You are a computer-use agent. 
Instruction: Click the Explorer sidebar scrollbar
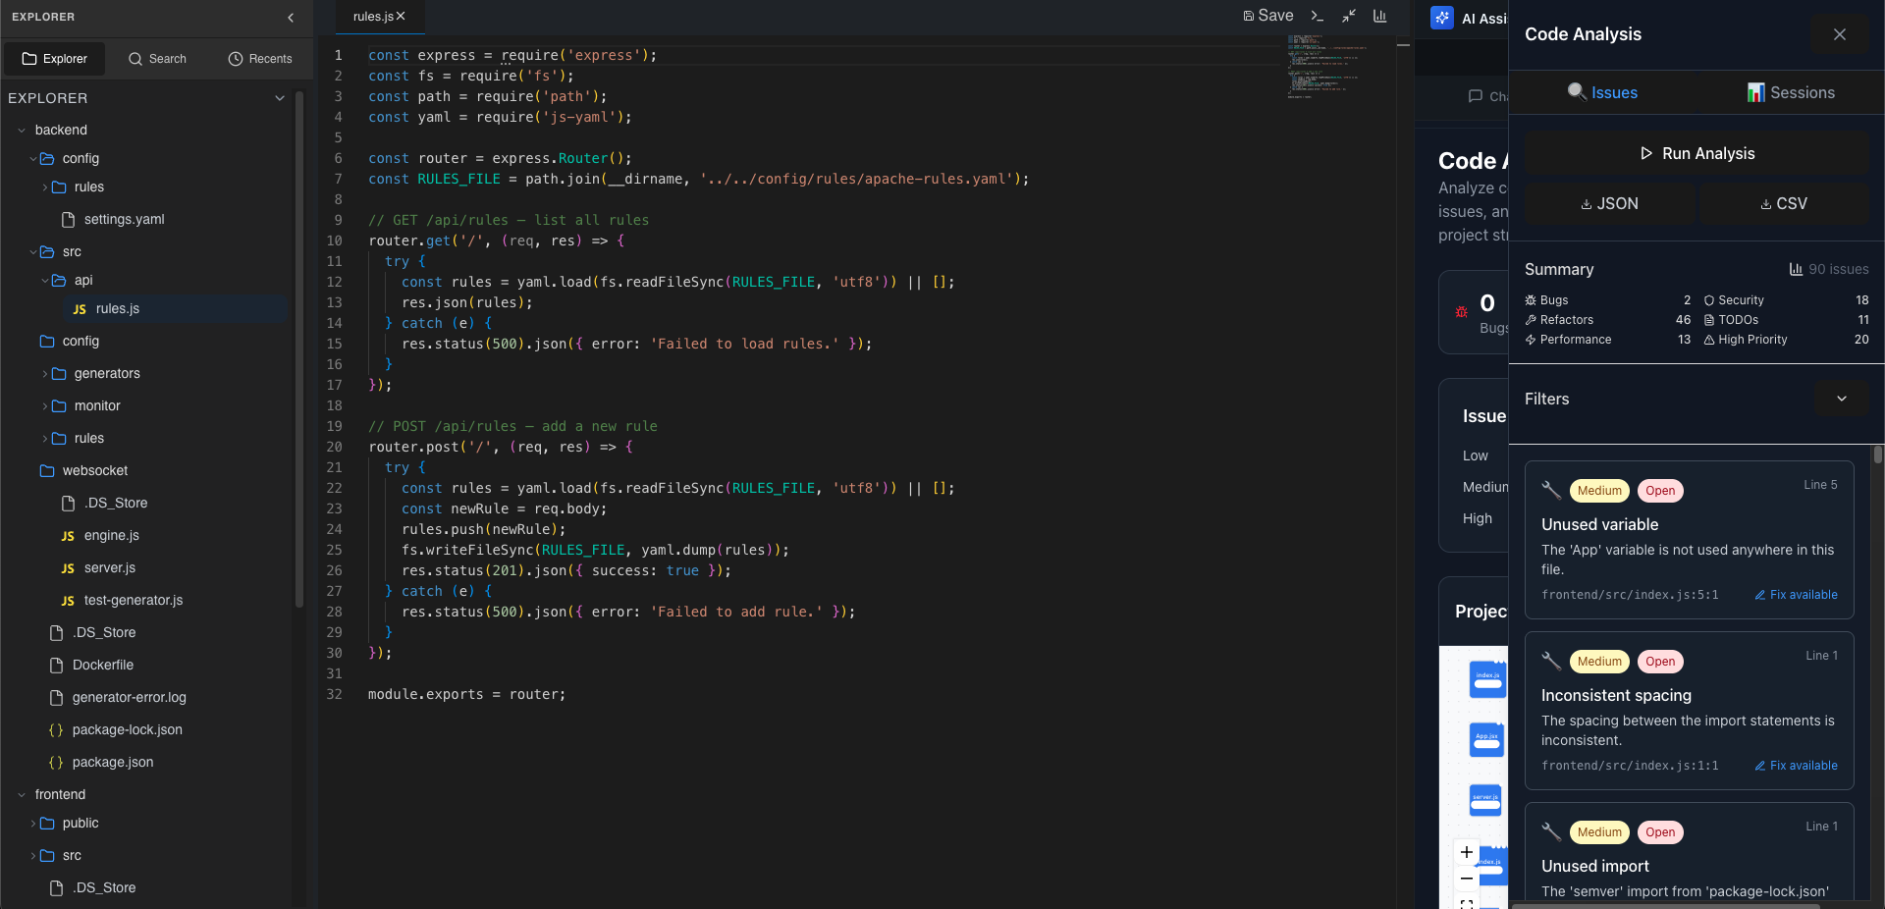tap(299, 348)
